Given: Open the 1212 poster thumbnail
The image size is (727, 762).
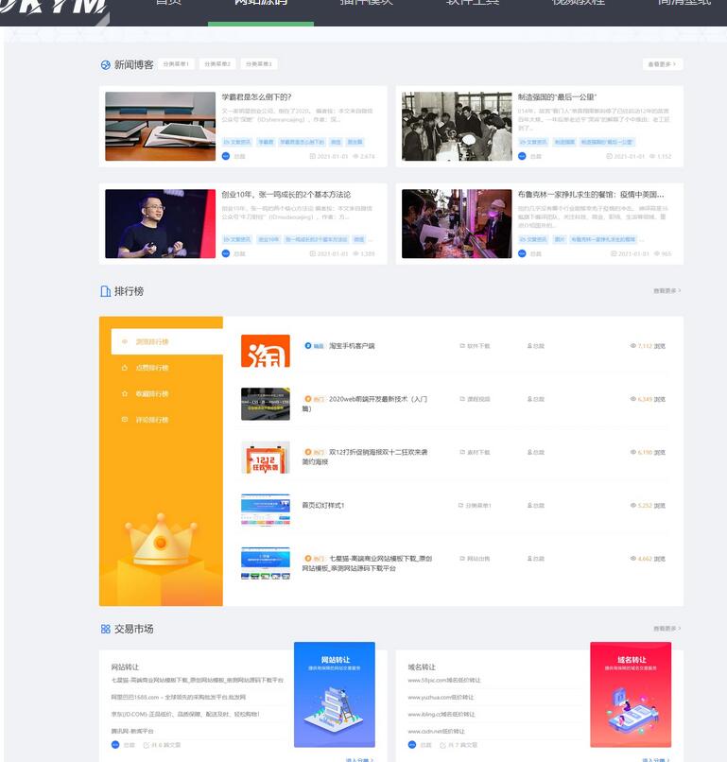Looking at the screenshot, I should coord(266,458).
